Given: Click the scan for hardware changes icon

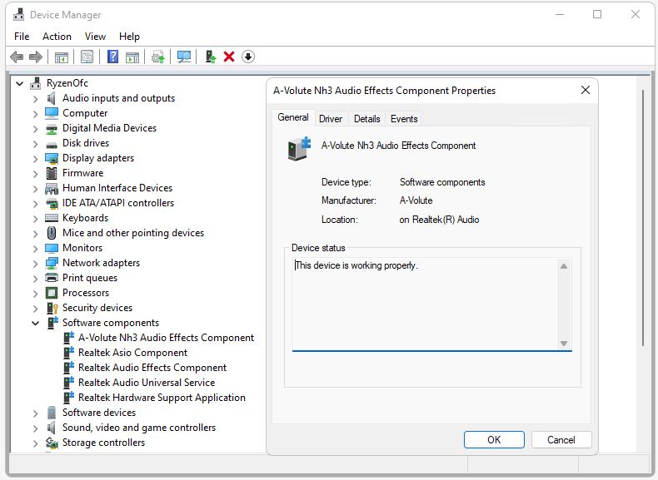Looking at the screenshot, I should point(184,57).
